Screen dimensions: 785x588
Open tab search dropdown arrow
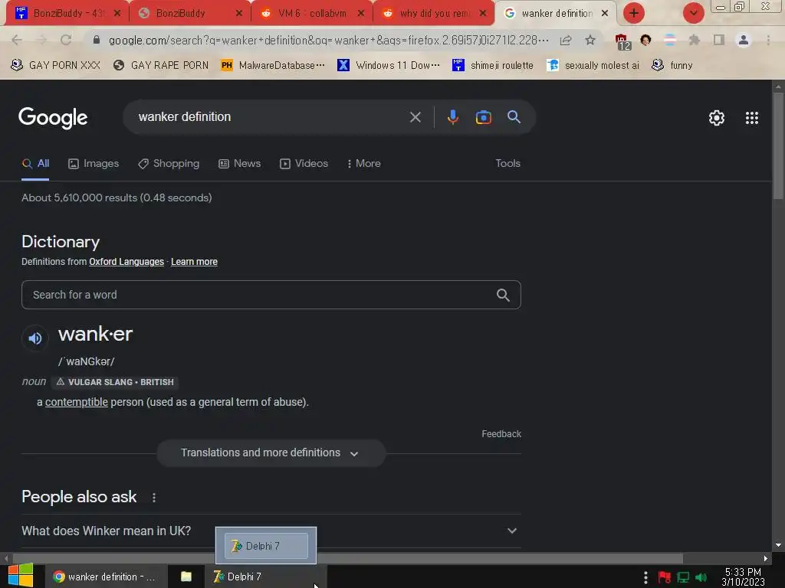pos(693,13)
